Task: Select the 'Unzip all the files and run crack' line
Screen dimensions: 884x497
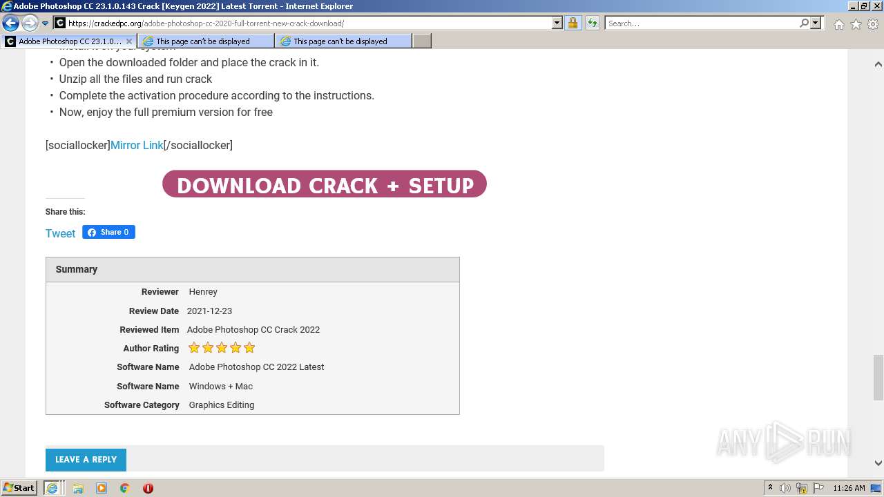Action: point(135,79)
